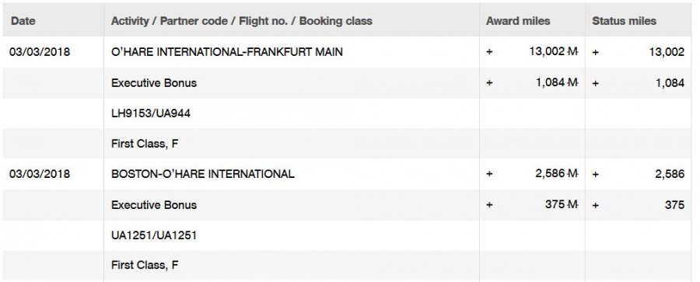
Task: Click the 13,002 status miles value
Action: [667, 52]
